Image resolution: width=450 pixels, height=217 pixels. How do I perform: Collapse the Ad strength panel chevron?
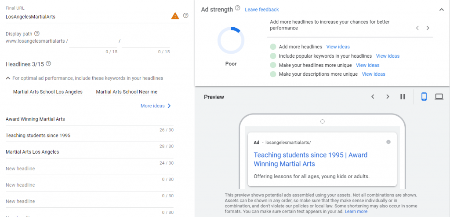pyautogui.click(x=441, y=10)
